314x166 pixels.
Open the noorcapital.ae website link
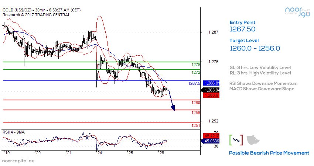[18, 161]
